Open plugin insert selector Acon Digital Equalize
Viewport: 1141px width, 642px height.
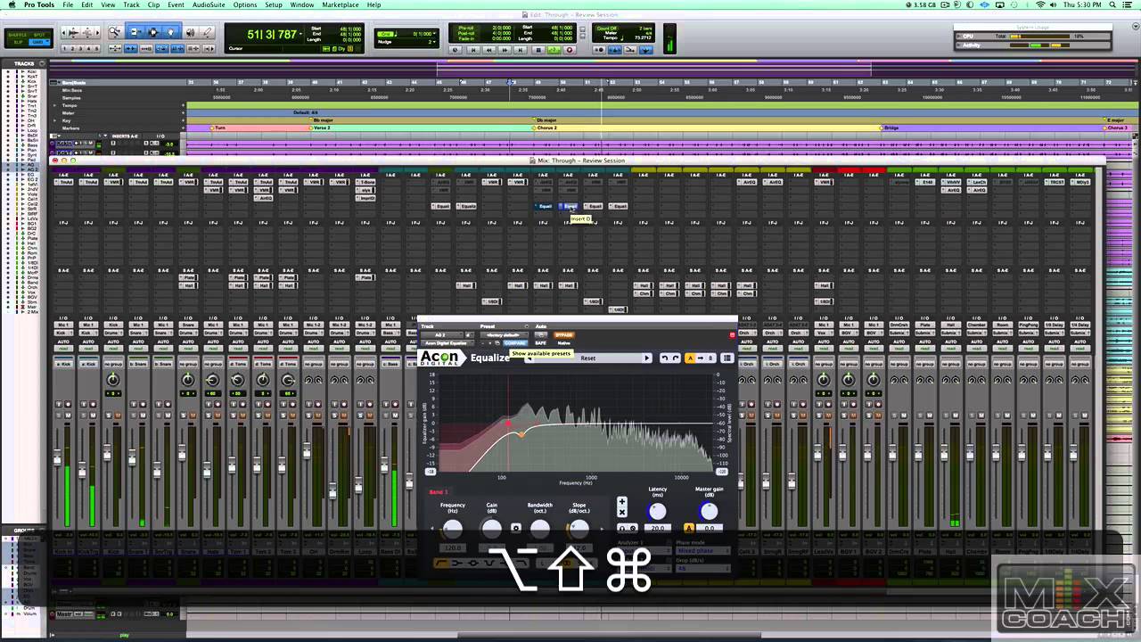point(448,343)
